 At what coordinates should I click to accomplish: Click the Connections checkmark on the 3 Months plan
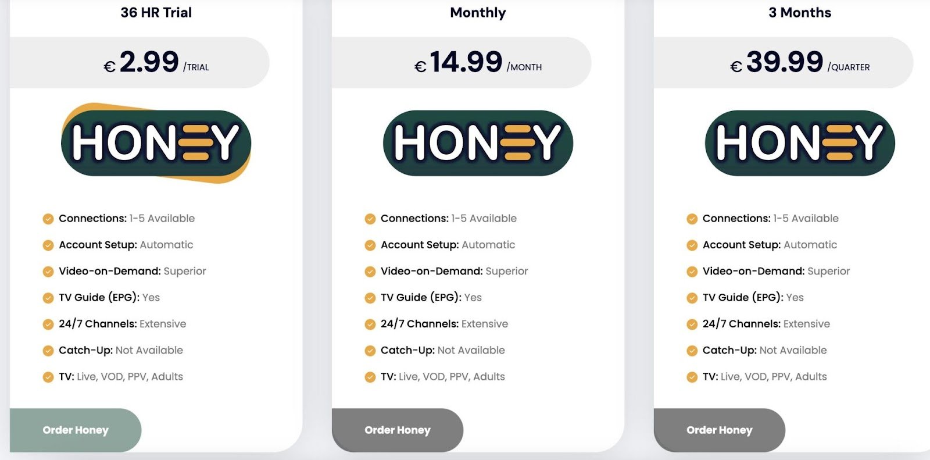[x=691, y=219]
